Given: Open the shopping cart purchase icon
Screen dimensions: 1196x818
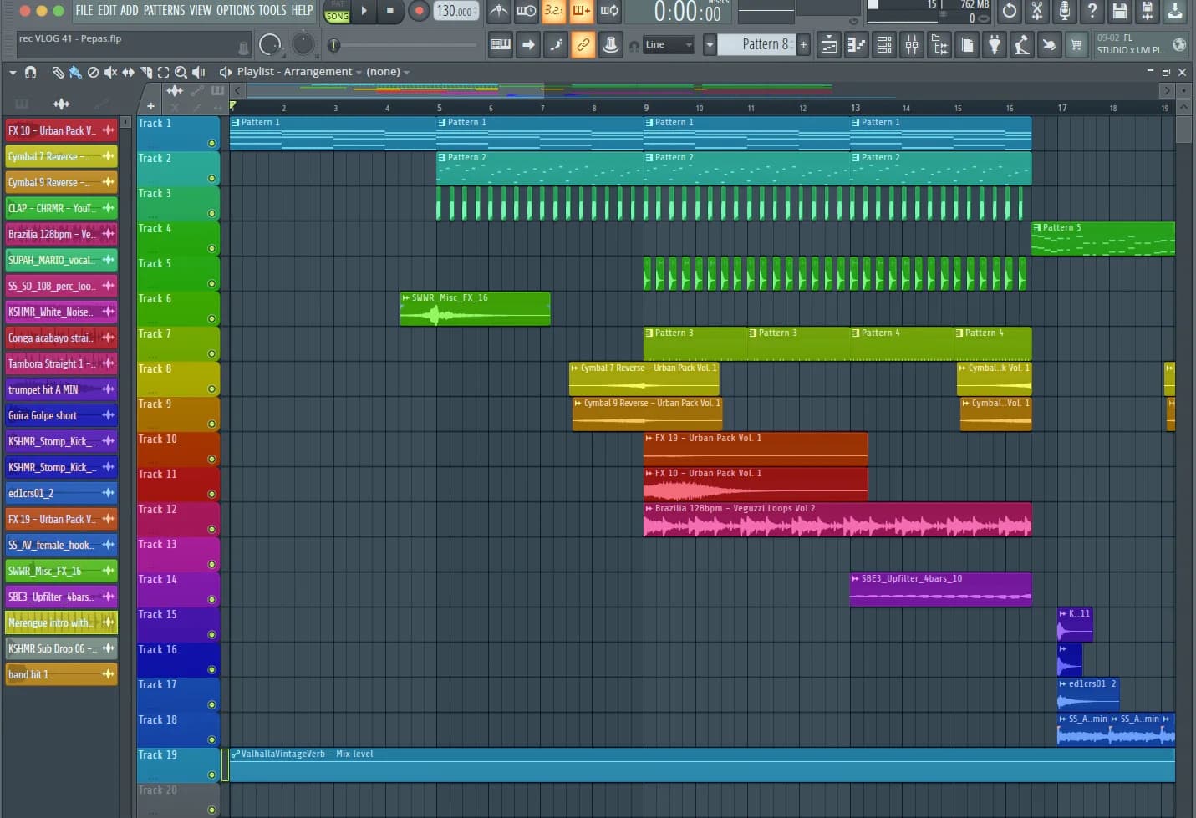Looking at the screenshot, I should 1076,44.
